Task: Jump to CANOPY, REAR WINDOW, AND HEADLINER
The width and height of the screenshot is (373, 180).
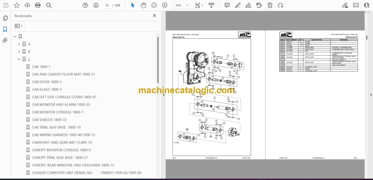Action: (73, 165)
